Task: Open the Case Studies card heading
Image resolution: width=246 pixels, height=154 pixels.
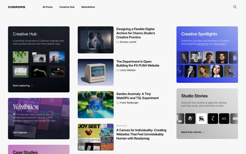Action: point(25,152)
